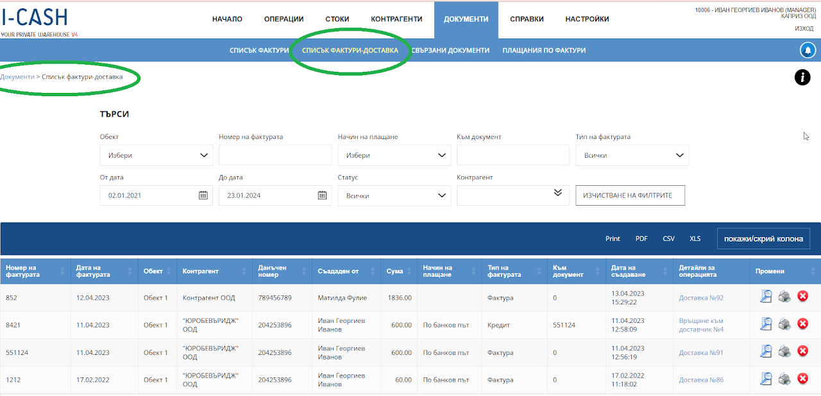View invoice 1212 with magnifier icon
This screenshot has width=821, height=396.
click(x=766, y=379)
